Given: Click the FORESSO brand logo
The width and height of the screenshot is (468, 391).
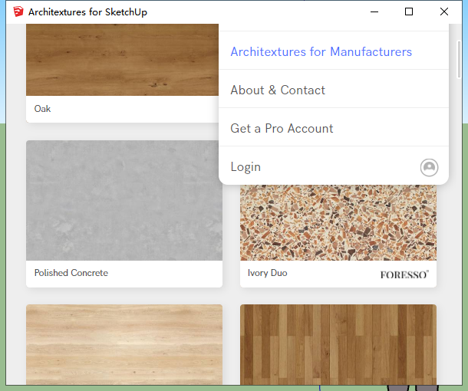Looking at the screenshot, I should [404, 274].
